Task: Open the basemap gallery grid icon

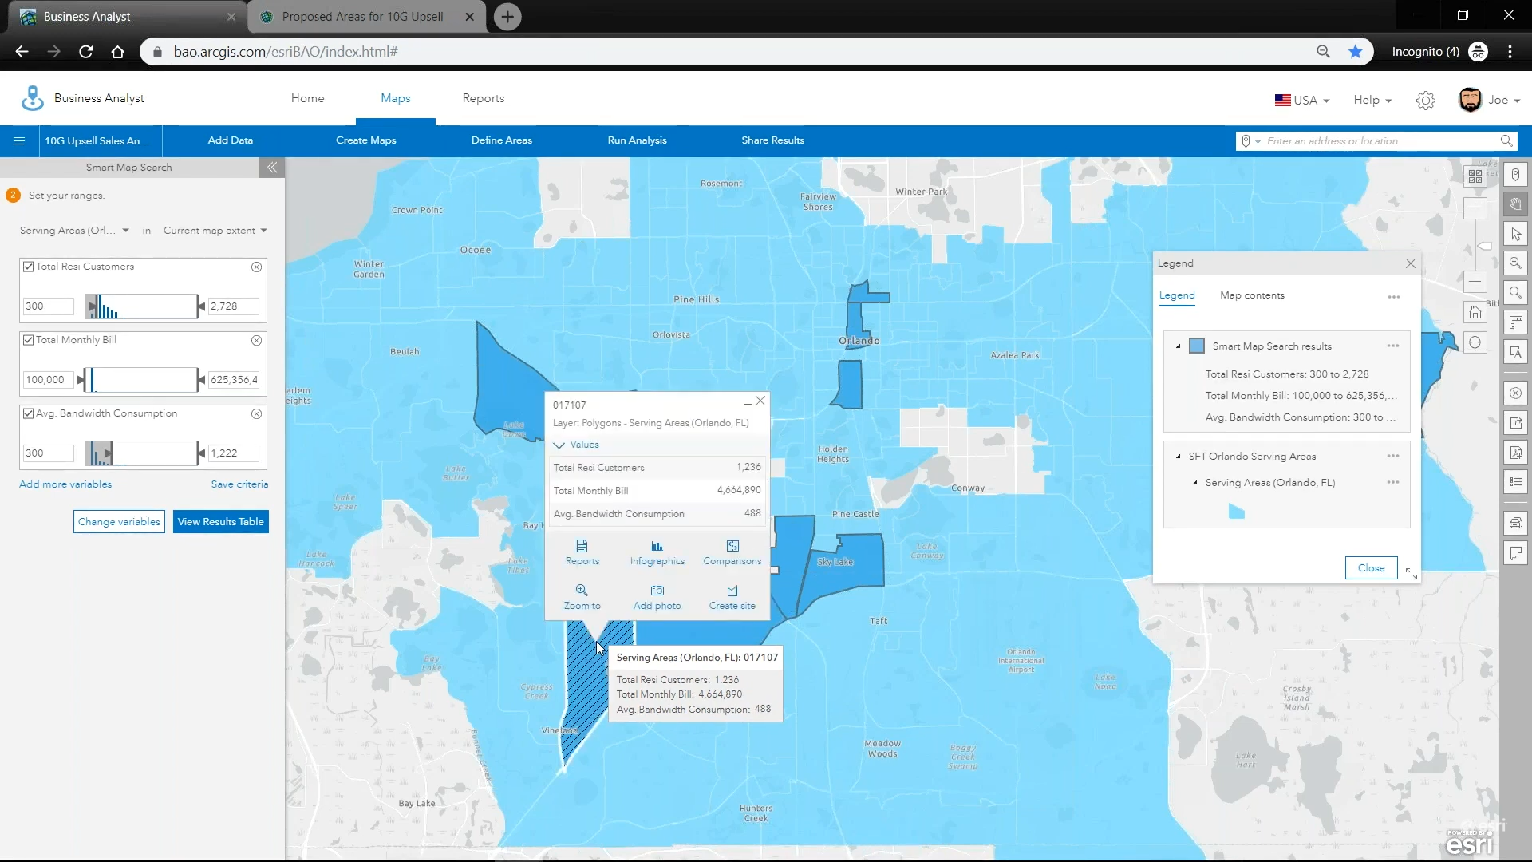Action: [1475, 176]
